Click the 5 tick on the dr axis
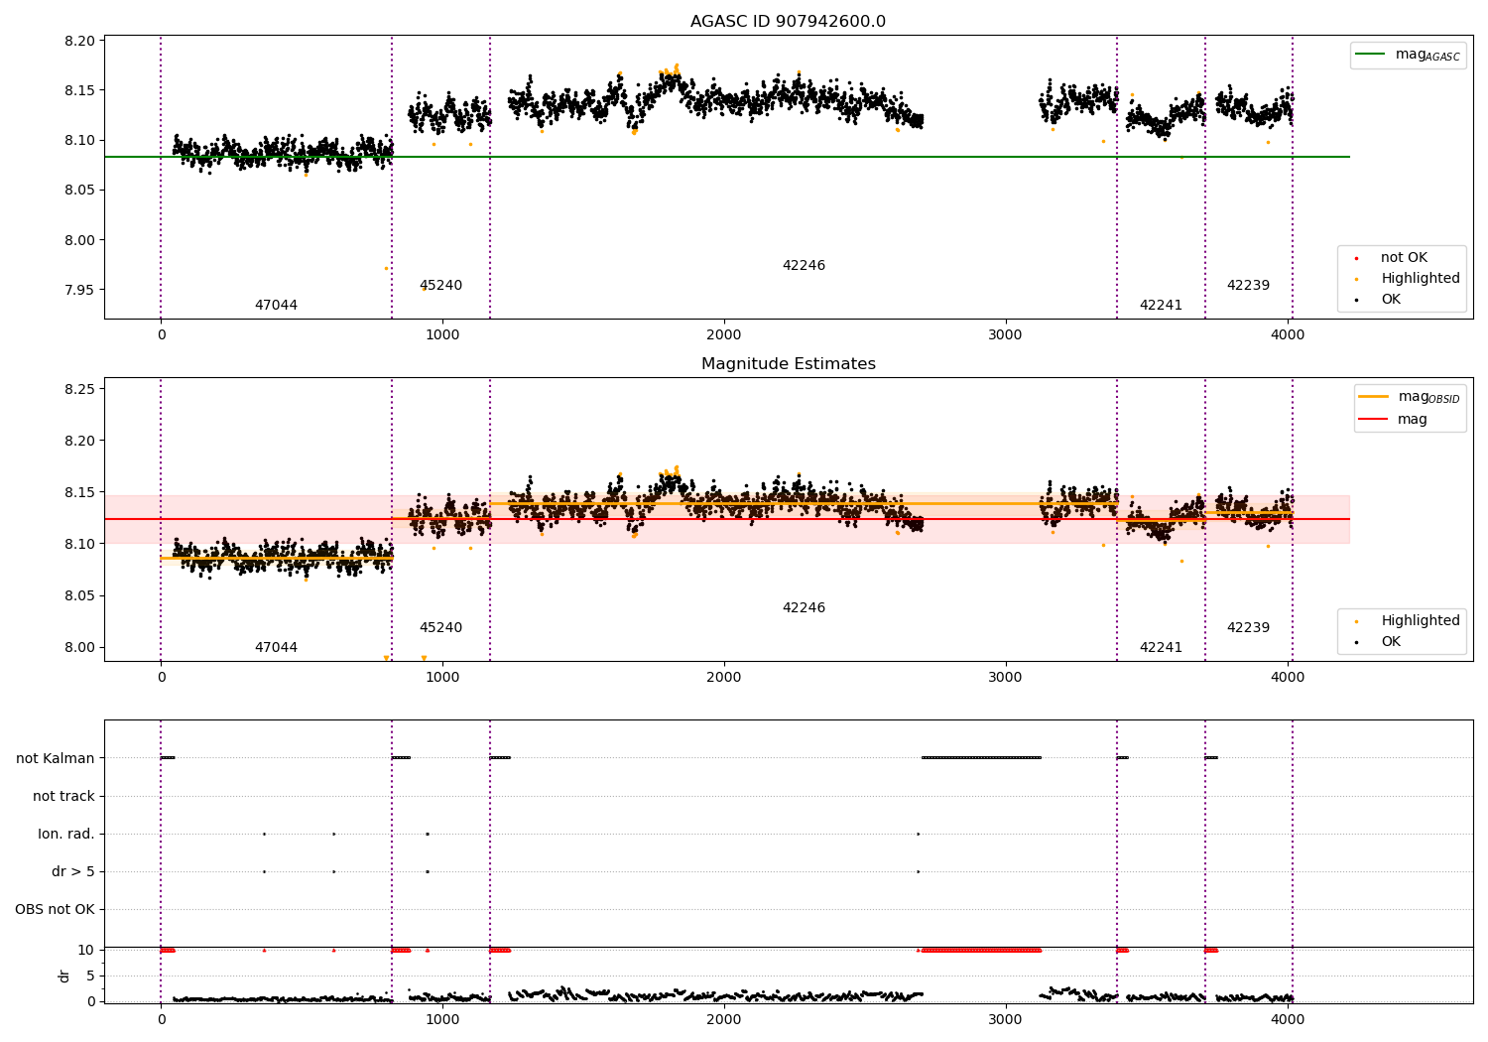The image size is (1488, 1042). point(90,976)
